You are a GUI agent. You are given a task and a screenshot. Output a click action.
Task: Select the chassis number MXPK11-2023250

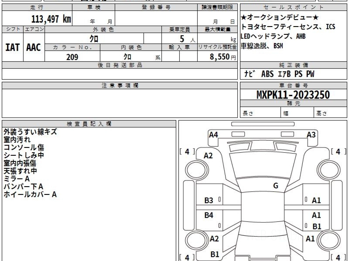(x=293, y=95)
